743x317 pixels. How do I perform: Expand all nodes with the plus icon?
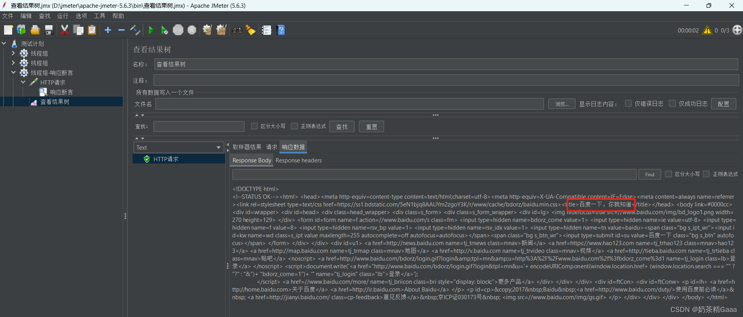(108, 30)
